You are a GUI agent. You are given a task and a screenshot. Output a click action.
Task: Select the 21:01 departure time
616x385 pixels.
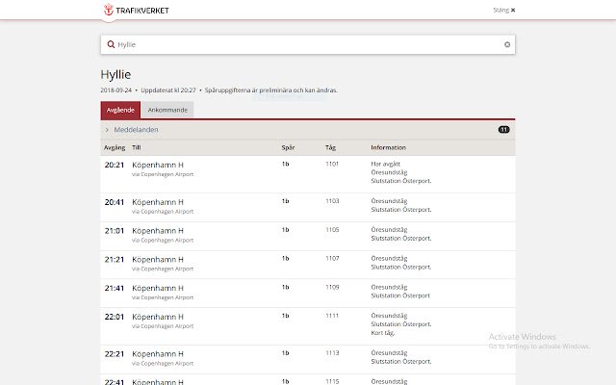point(115,231)
